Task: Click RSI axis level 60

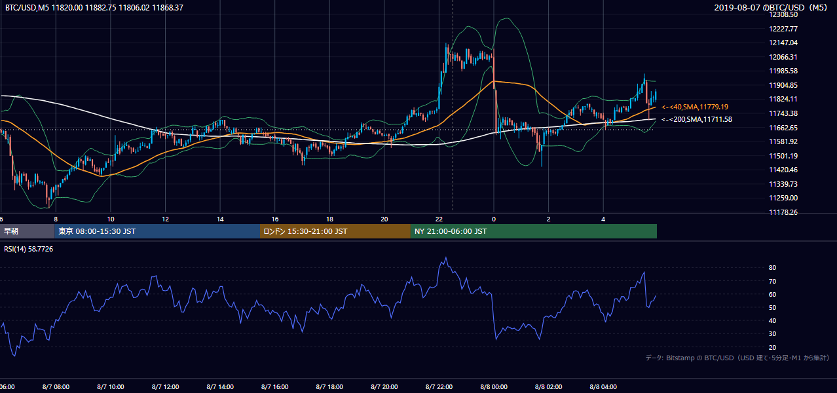Action: tap(773, 294)
